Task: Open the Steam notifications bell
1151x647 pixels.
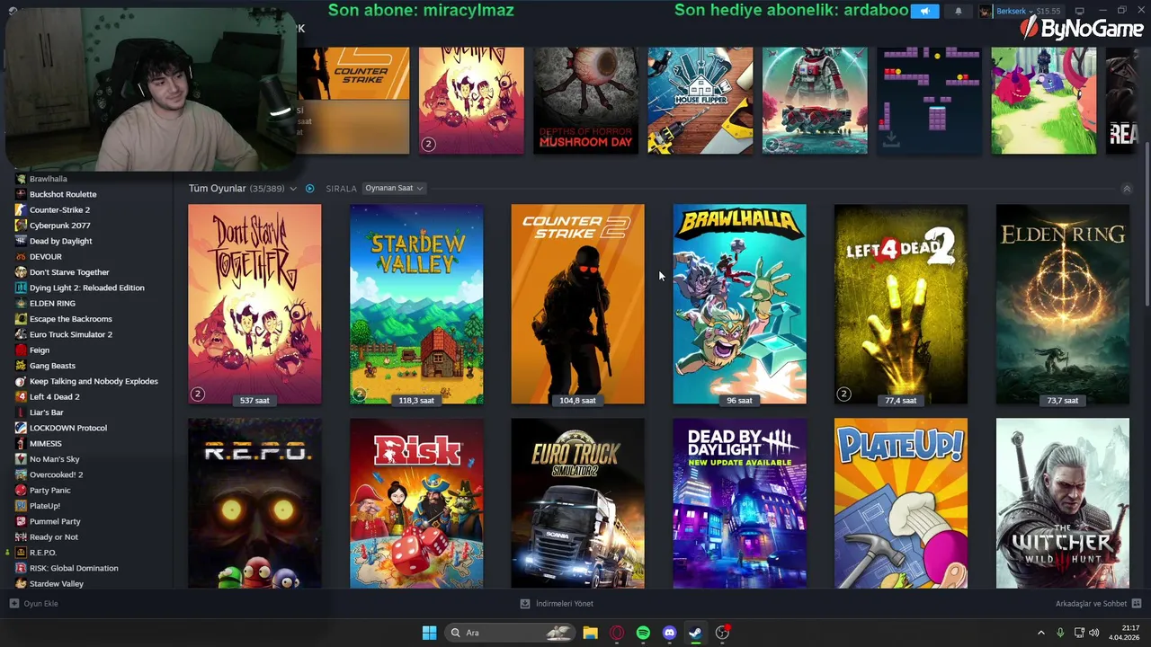Action: tap(958, 12)
